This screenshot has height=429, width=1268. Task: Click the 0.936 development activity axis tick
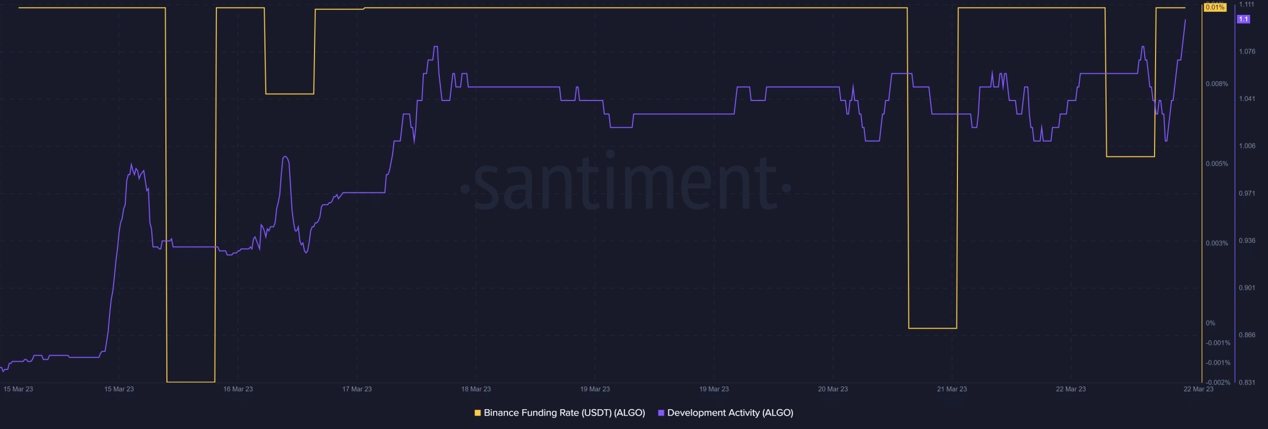pyautogui.click(x=1247, y=240)
